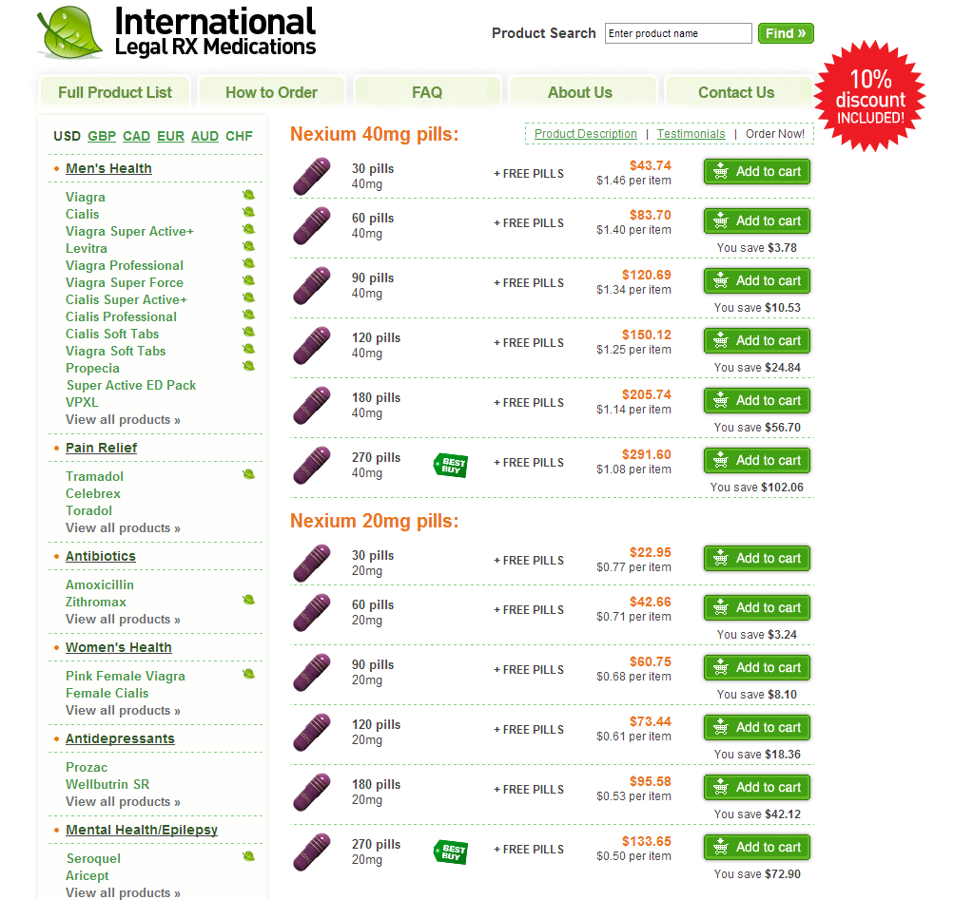Image resolution: width=954 pixels, height=900 pixels.
Task: Add 180 pills 20mg to cart
Action: (757, 788)
